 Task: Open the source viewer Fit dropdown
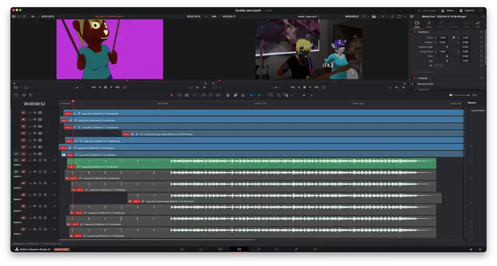pyautogui.click(x=34, y=17)
